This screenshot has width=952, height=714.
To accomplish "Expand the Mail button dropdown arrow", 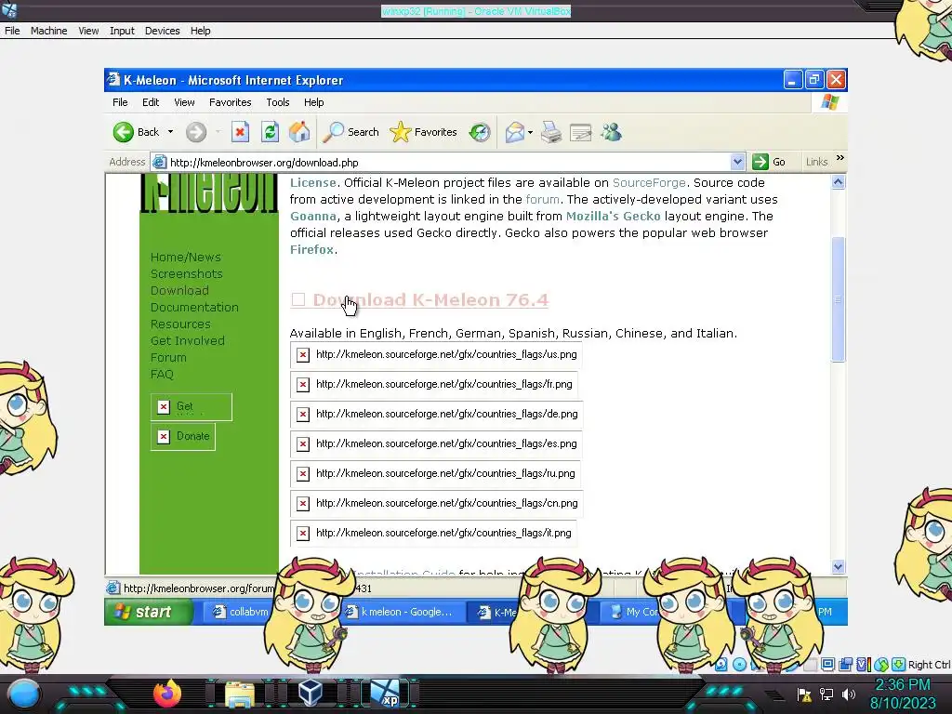I will (x=530, y=132).
